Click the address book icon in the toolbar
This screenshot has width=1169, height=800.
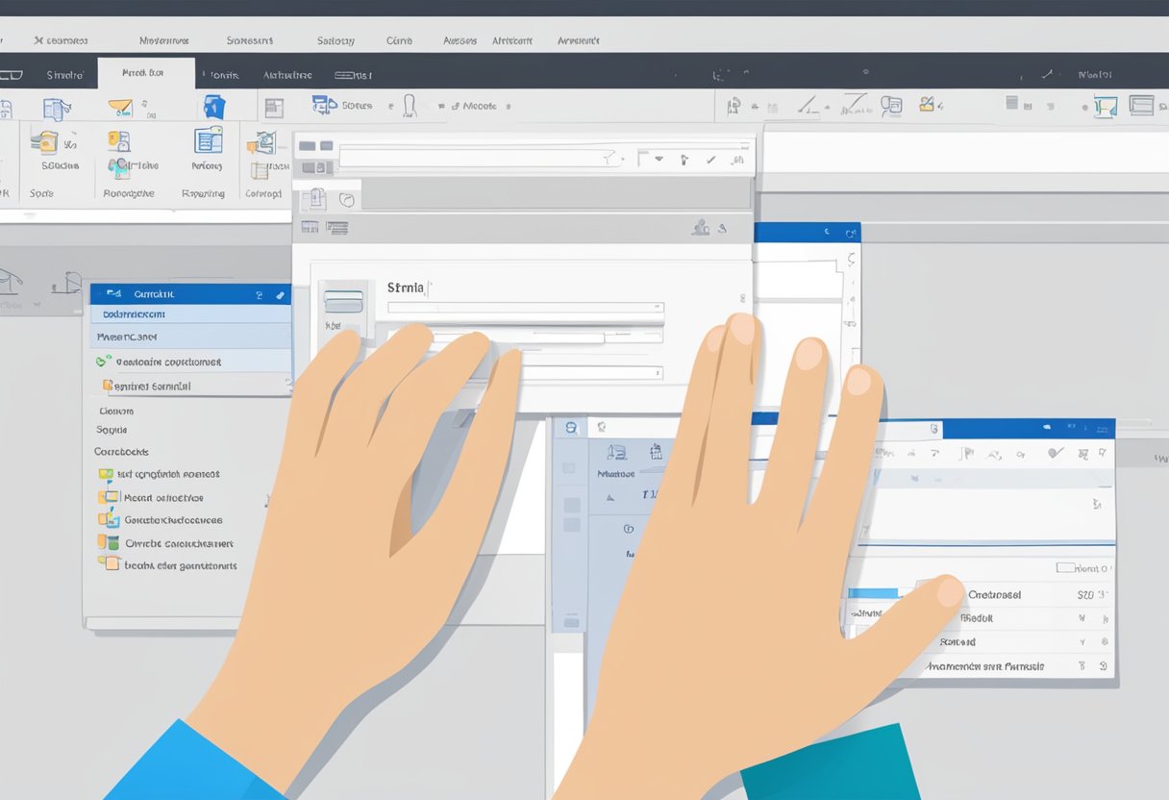702,228
